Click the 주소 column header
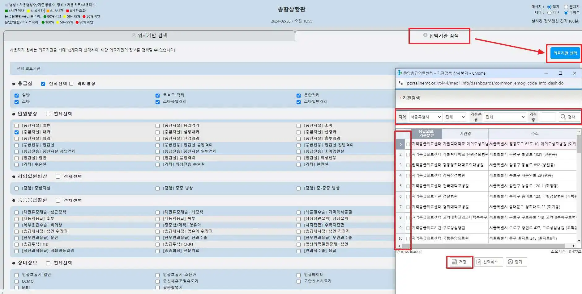This screenshot has width=582, height=294. 535,134
